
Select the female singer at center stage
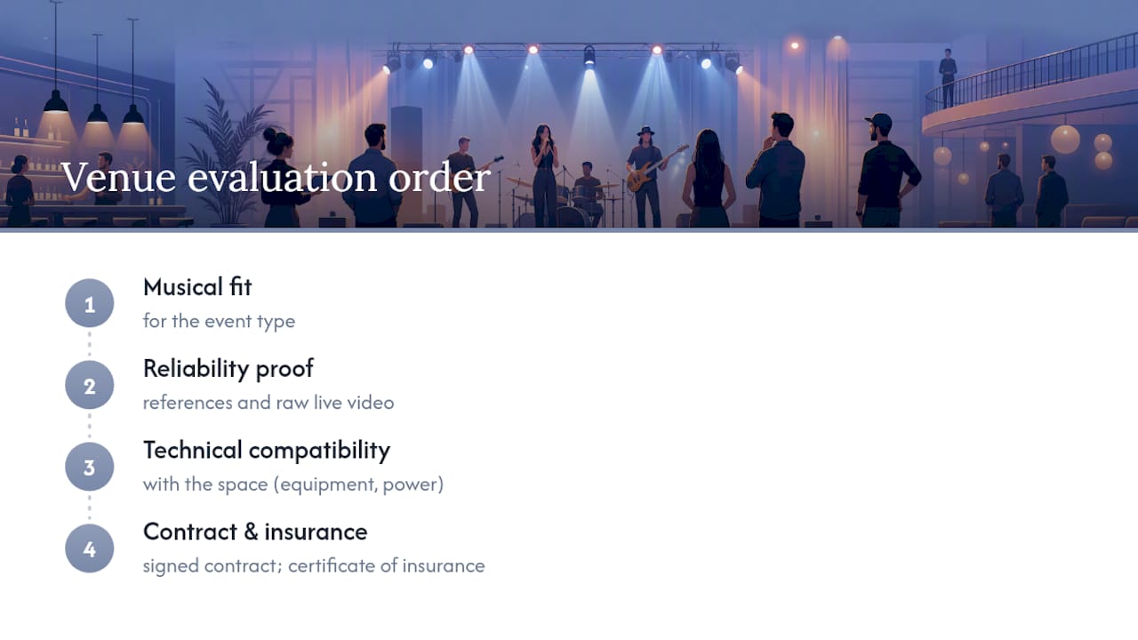coord(545,175)
